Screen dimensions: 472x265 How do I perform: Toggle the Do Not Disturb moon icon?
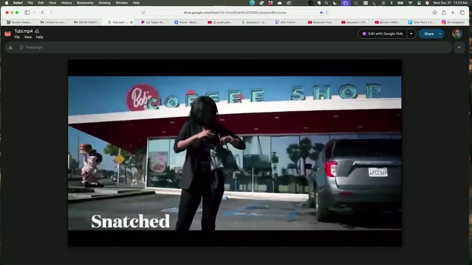335,3
